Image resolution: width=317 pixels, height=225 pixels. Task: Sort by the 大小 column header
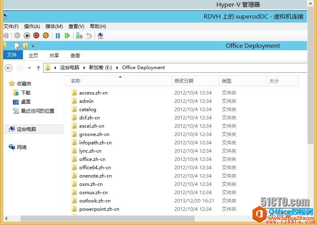[283, 81]
